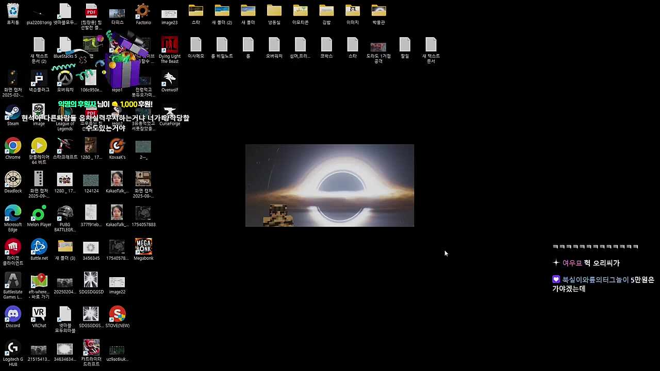
Task: Open the Discord app icon
Action: 13,314
